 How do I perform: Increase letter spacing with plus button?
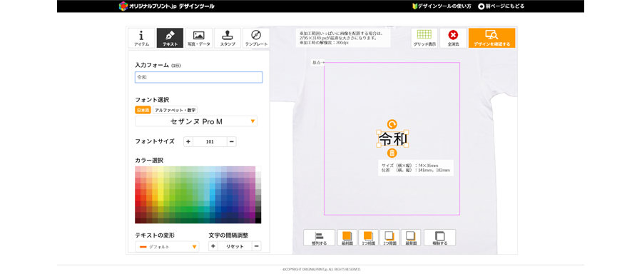(x=213, y=246)
